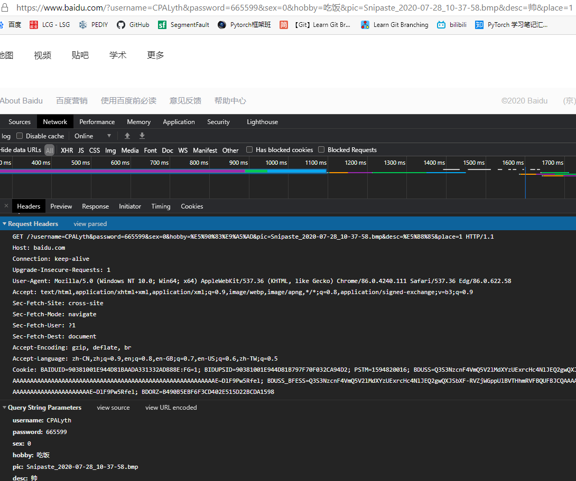This screenshot has width=576, height=481.
Task: Click the import HAR upload arrow icon
Action: [x=127, y=136]
